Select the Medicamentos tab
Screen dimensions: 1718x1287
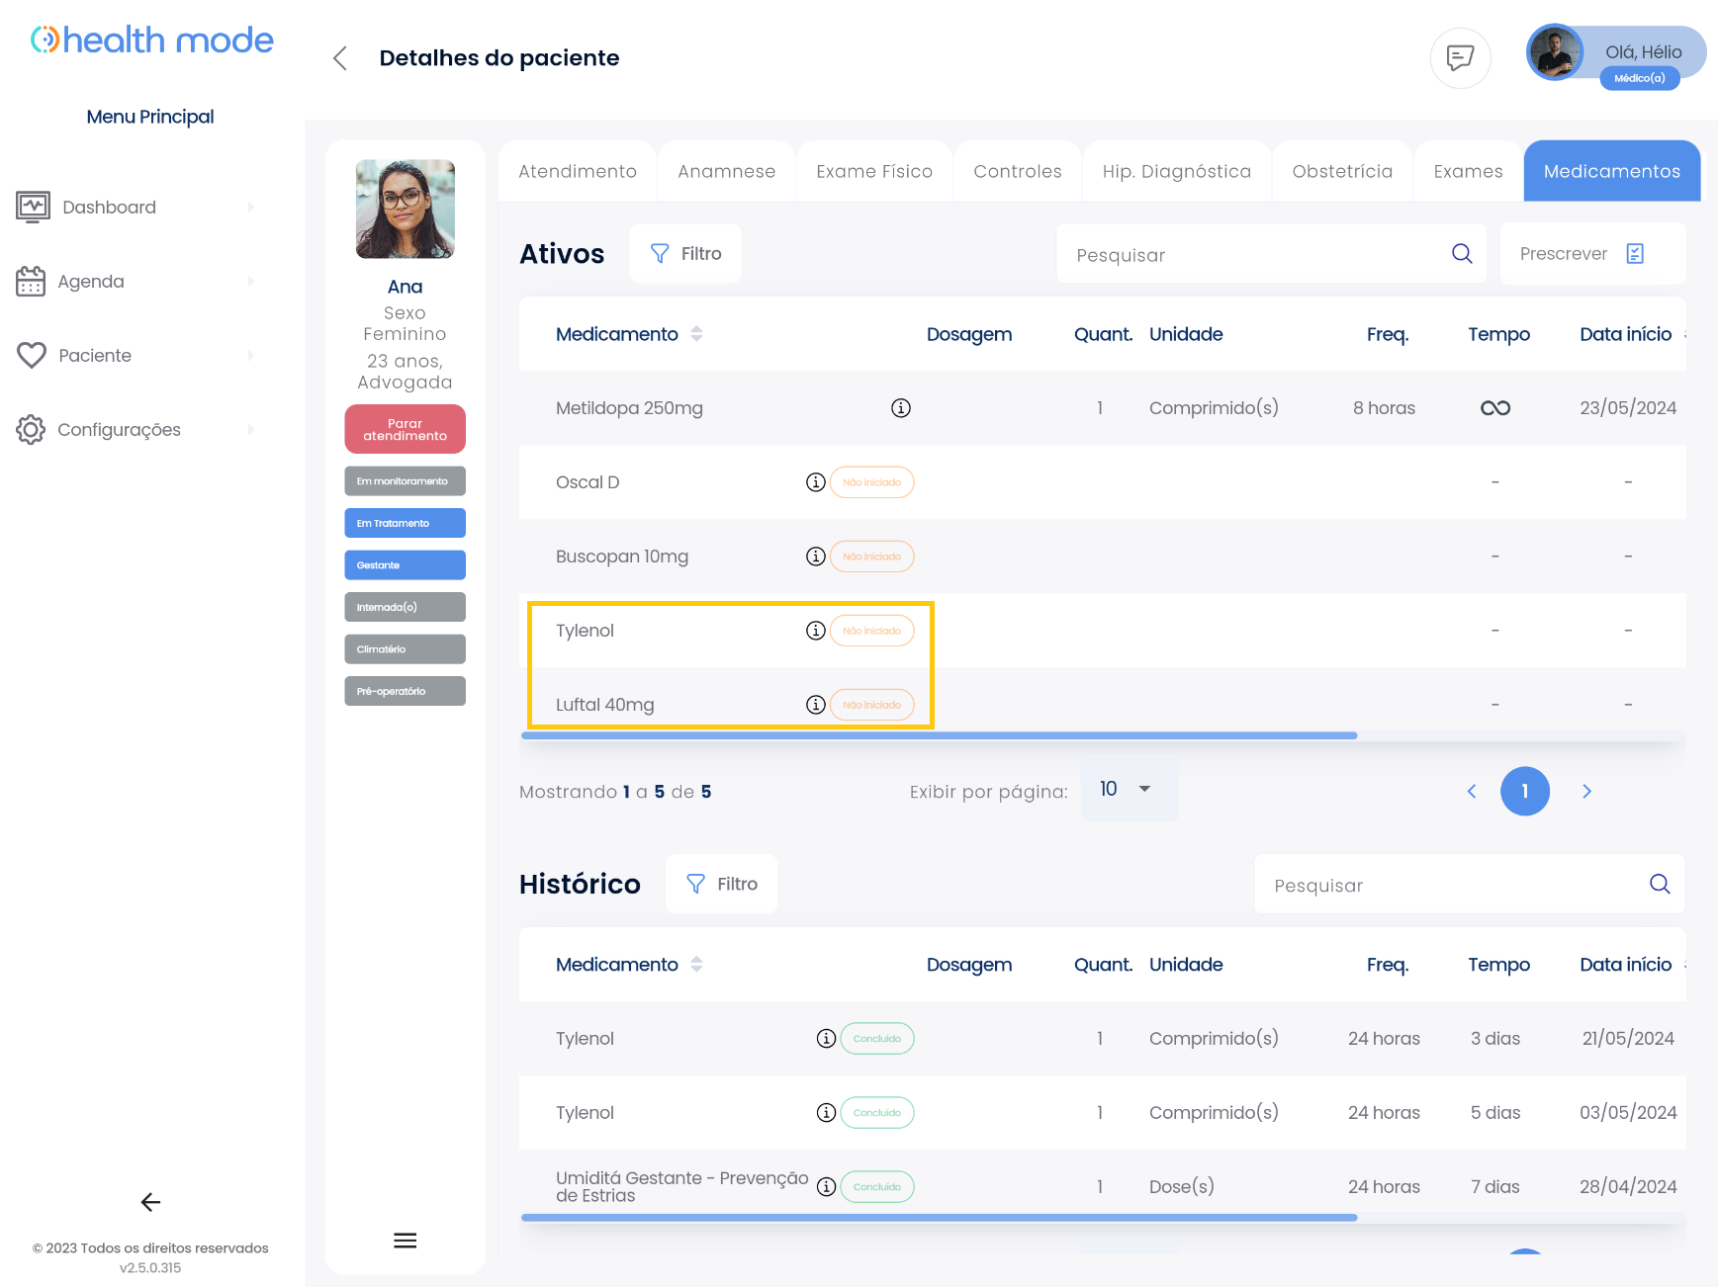(1612, 172)
